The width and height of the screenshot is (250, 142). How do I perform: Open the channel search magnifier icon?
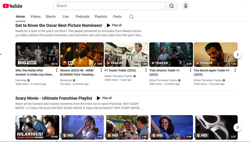click(131, 17)
